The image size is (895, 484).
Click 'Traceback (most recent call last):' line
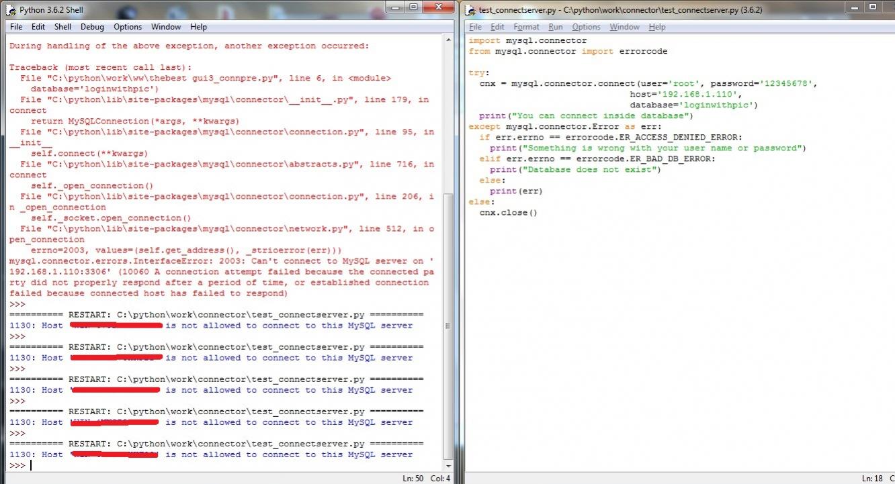click(100, 68)
